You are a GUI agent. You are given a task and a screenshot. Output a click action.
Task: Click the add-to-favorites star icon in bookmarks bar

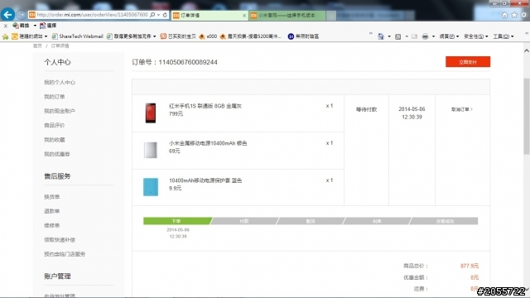pos(5,36)
